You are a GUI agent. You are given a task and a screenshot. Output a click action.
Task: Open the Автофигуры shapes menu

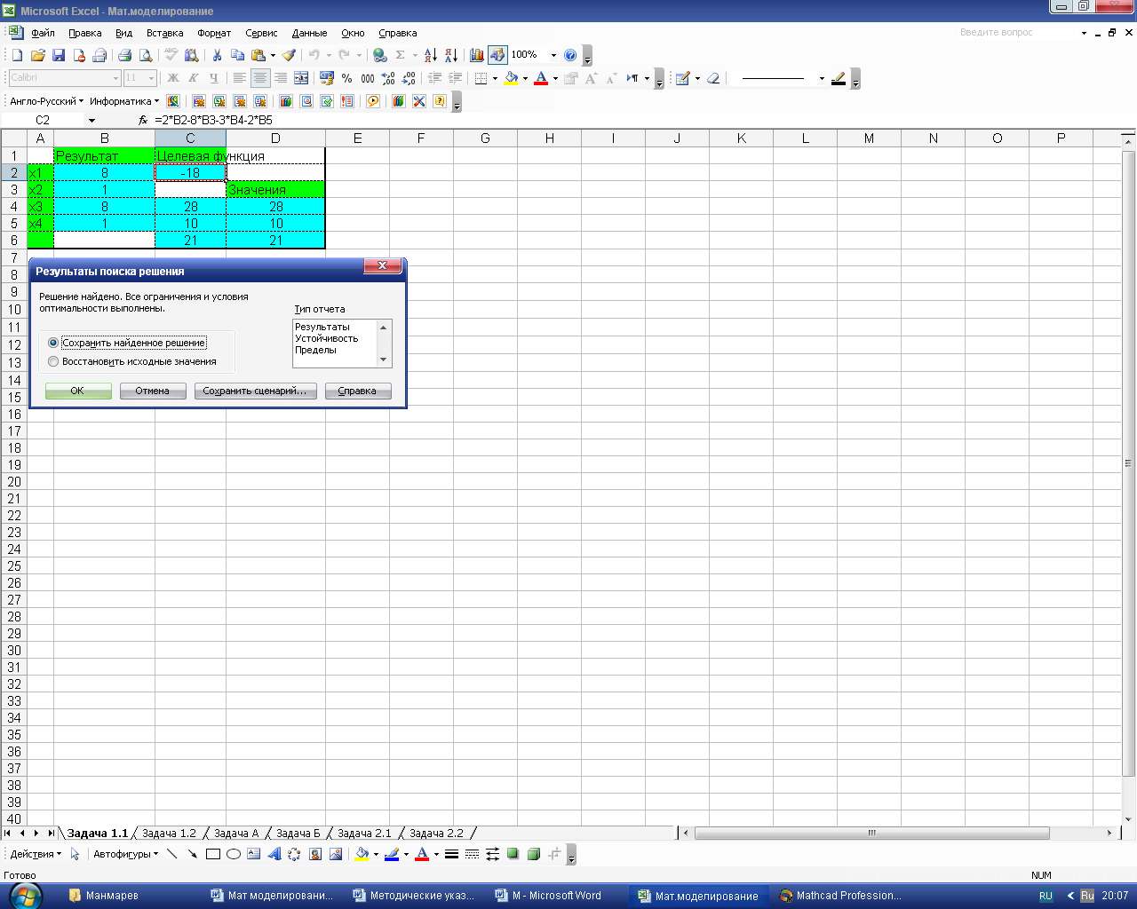pyautogui.click(x=125, y=854)
